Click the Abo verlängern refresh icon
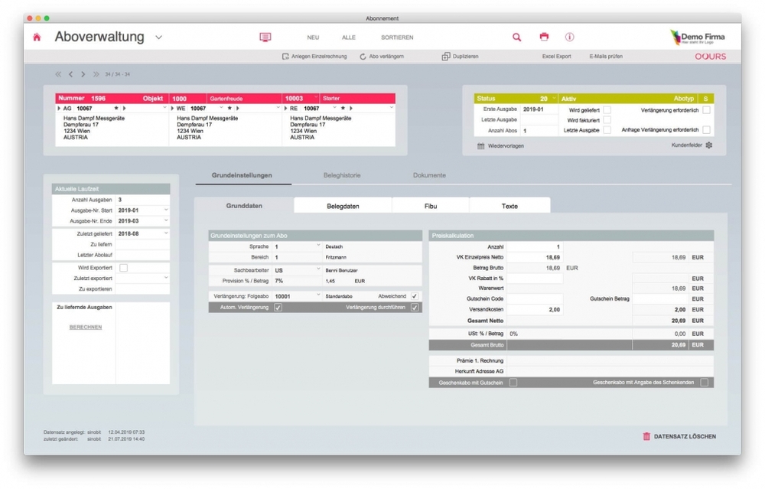 [x=363, y=57]
